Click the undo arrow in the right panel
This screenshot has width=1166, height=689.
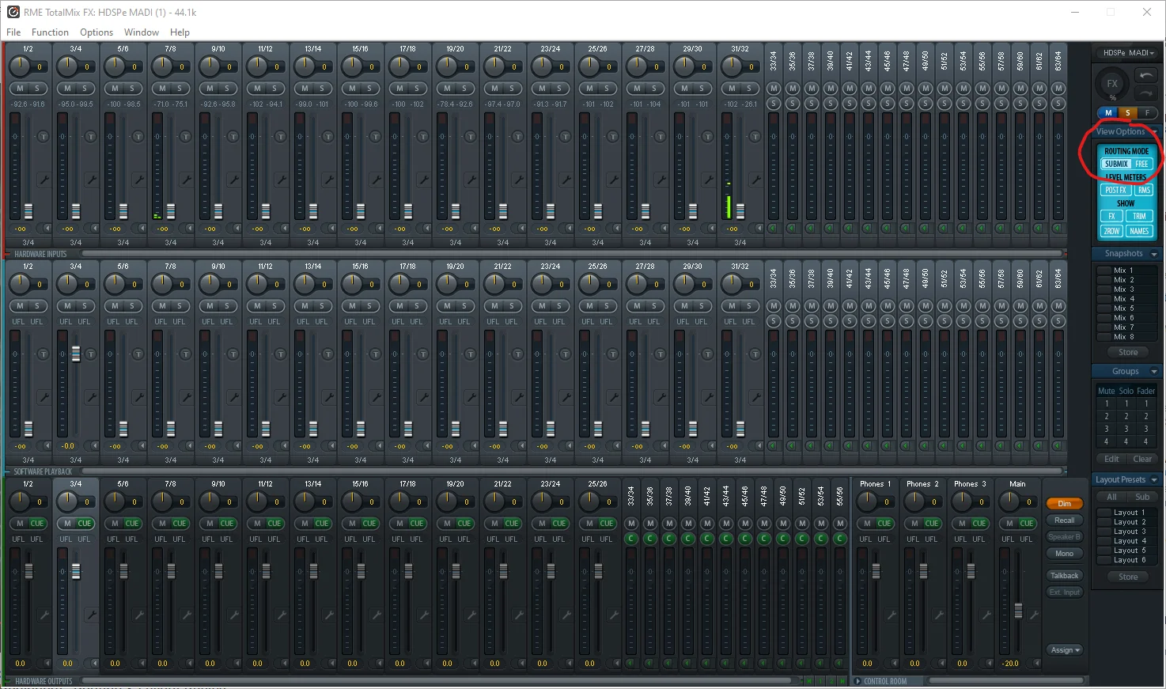pyautogui.click(x=1146, y=75)
